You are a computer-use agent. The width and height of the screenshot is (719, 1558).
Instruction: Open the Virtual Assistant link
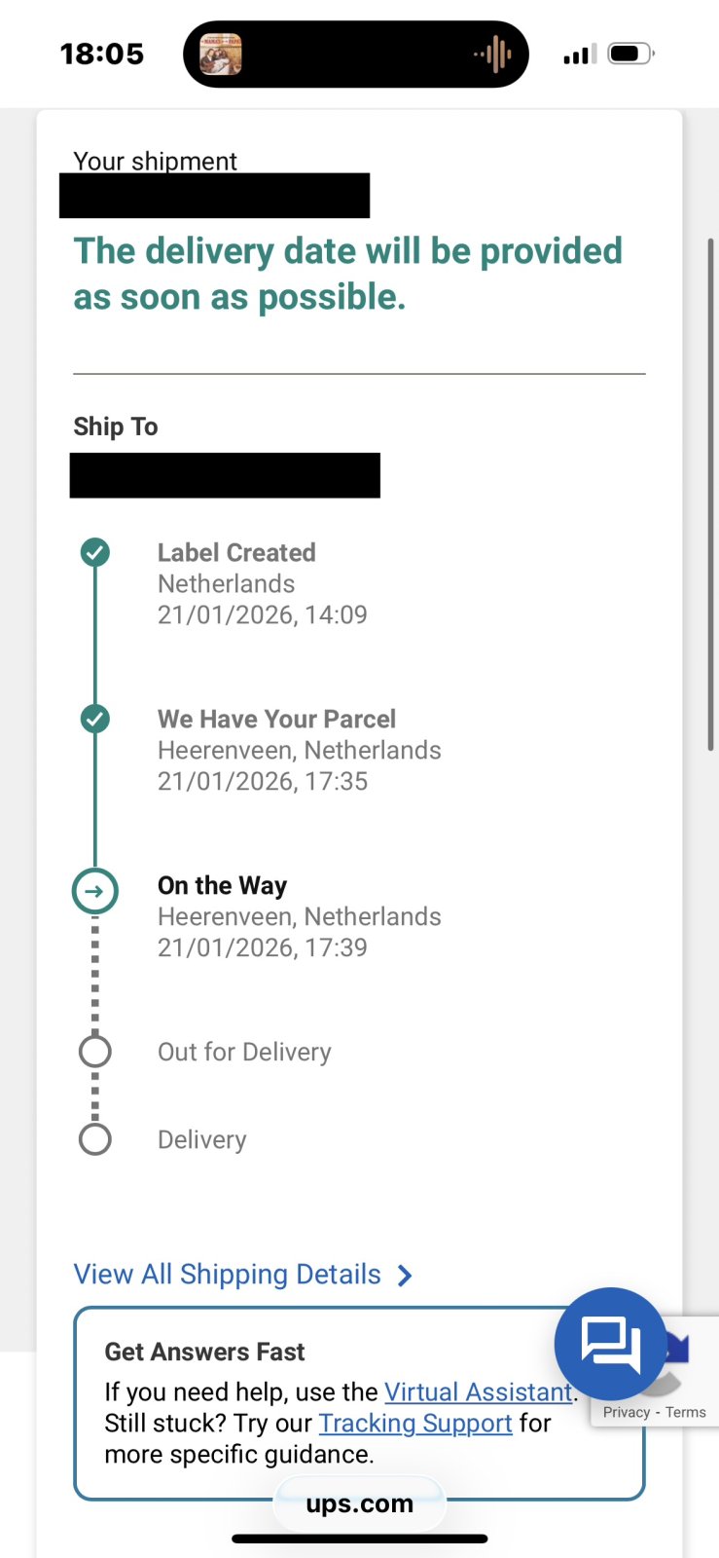coord(478,1392)
